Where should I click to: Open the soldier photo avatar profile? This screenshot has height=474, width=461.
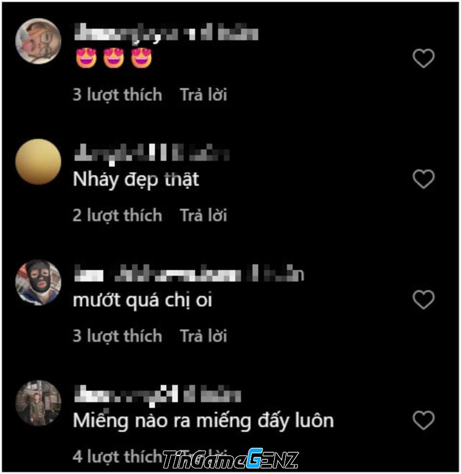click(38, 403)
